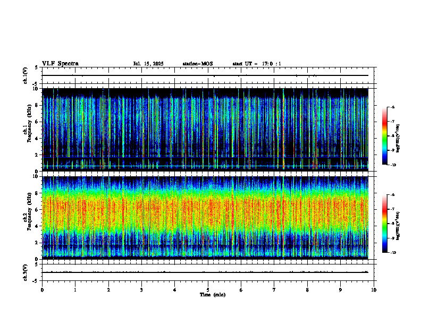Click the "-6" label on ch.2 colorbar

tap(392, 195)
